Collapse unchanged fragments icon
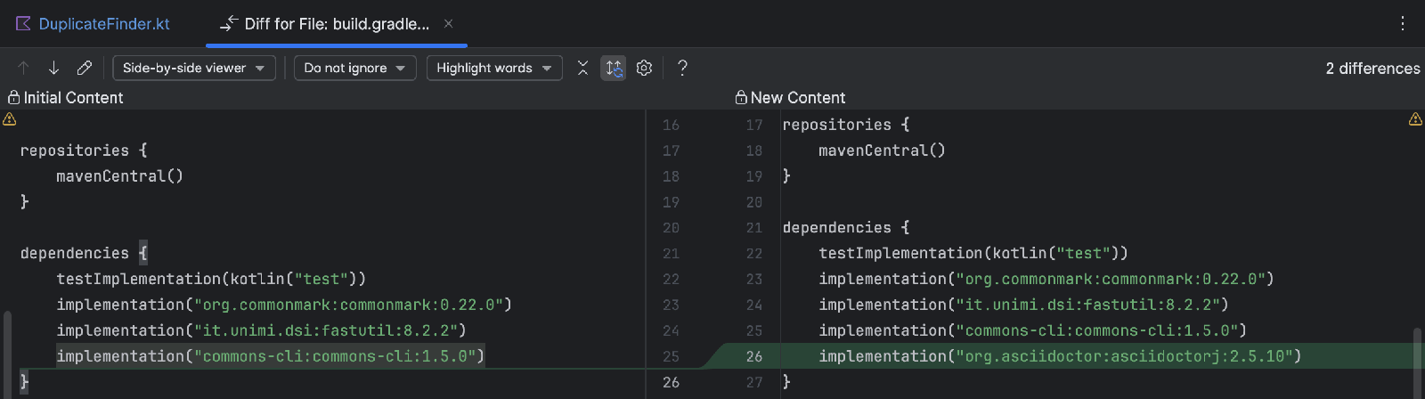 [x=582, y=68]
